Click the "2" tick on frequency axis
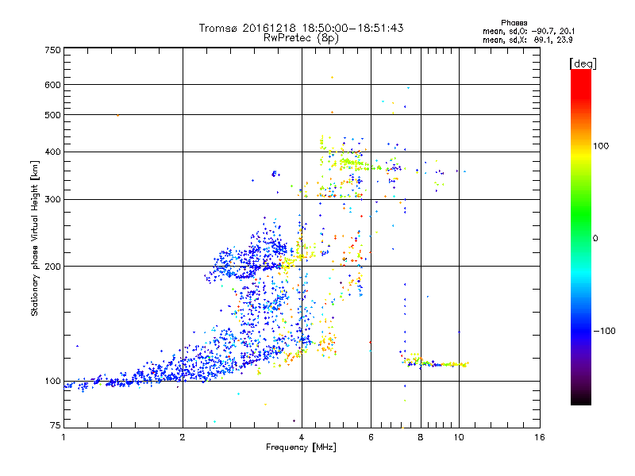This screenshot has width=635, height=476. [x=183, y=437]
